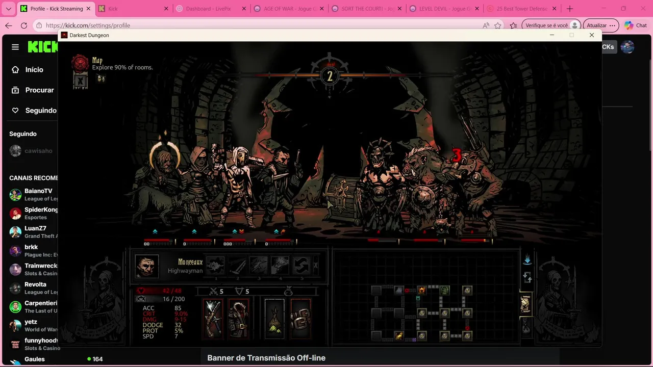Viewport: 653px width, 367px height.
Task: Close the Profile - Kick Streaming tab
Action: click(x=88, y=9)
